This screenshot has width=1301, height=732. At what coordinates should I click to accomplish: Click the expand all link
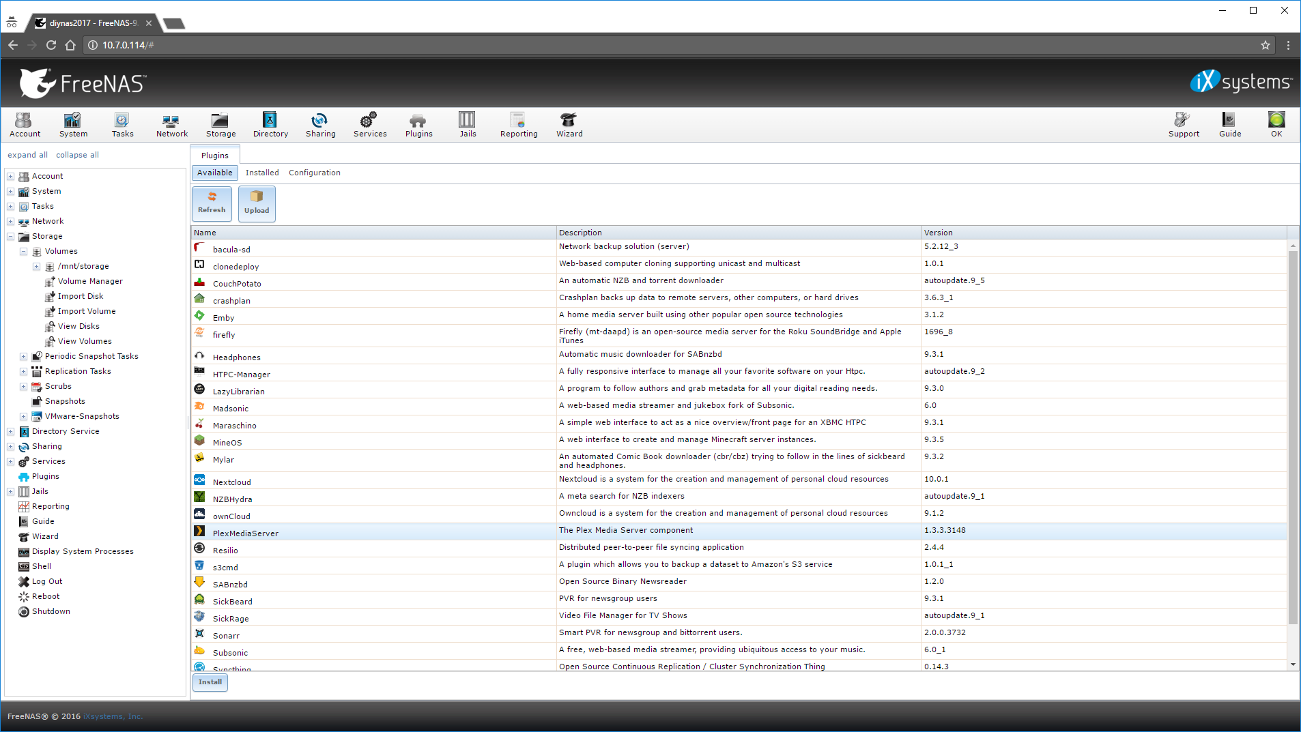click(x=27, y=155)
